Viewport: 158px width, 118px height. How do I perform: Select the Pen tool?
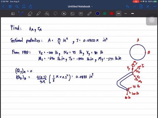(21, 13)
